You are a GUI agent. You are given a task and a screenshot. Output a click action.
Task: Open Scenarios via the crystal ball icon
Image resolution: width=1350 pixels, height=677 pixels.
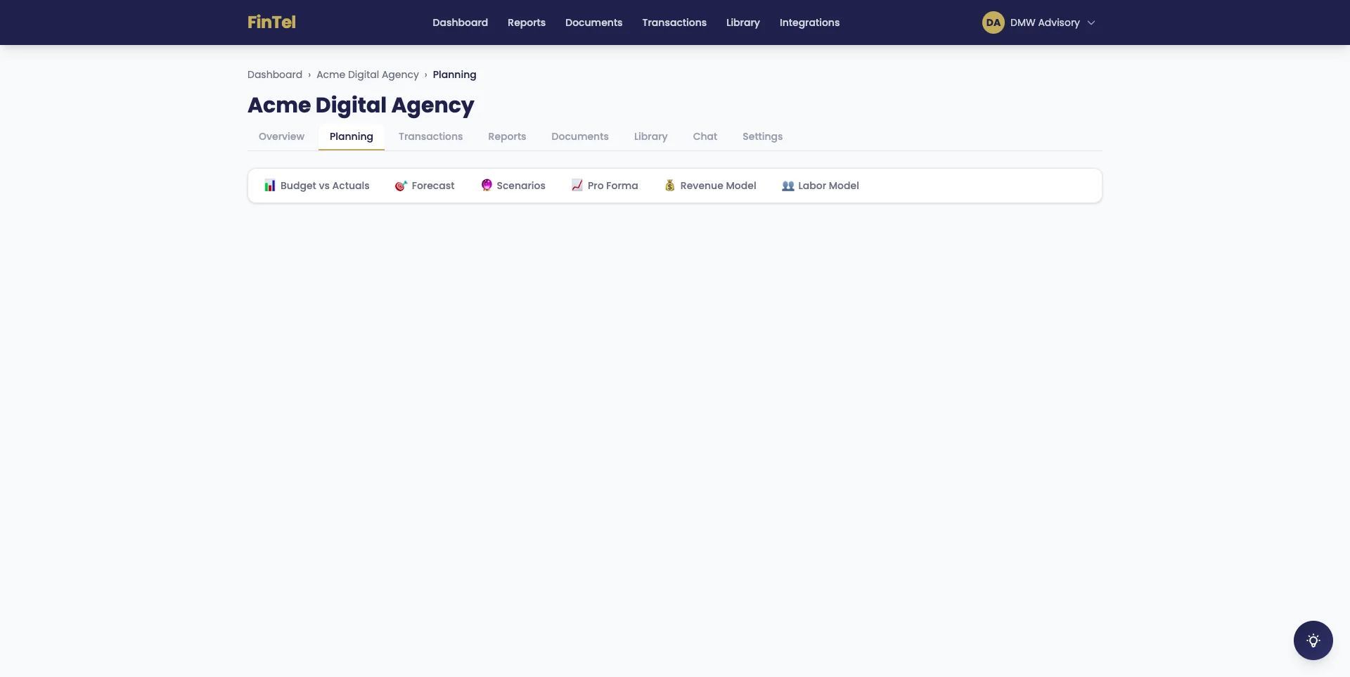[487, 185]
